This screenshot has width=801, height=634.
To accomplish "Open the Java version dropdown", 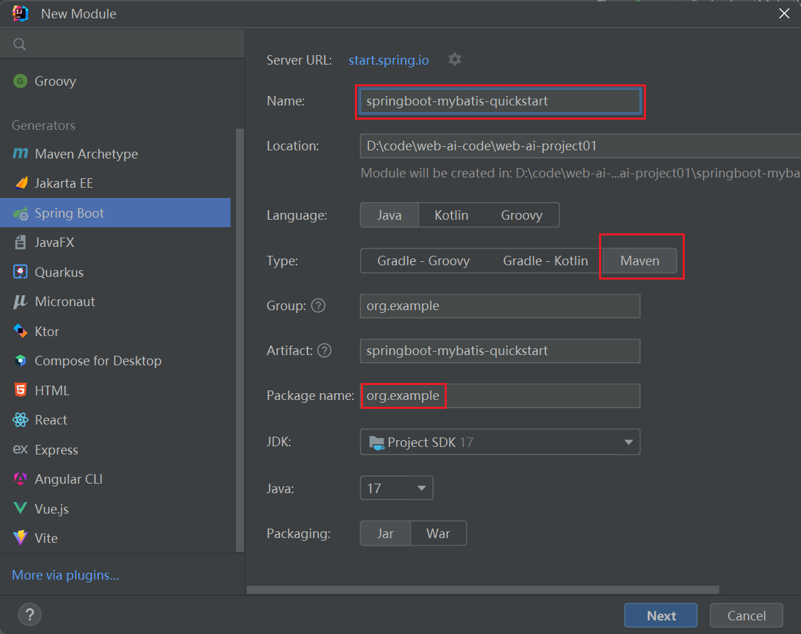I will click(x=396, y=488).
